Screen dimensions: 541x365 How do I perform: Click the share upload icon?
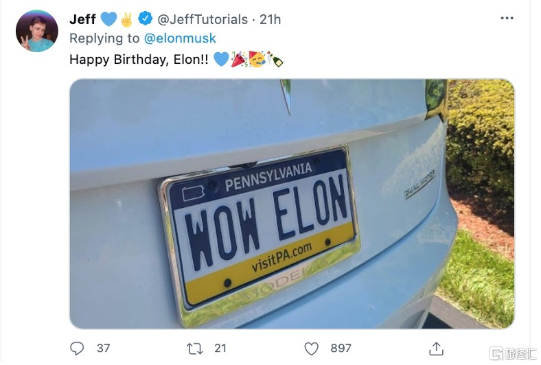click(435, 348)
